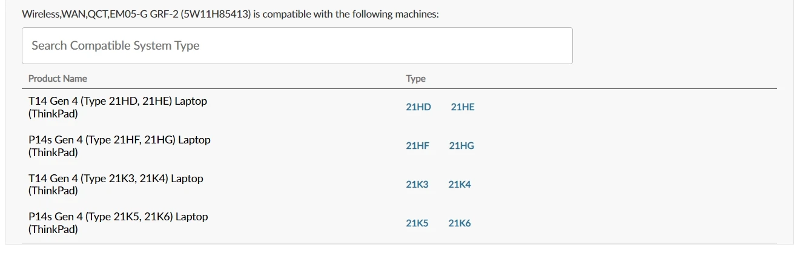
Task: Click the Product Name column header
Action: point(58,79)
